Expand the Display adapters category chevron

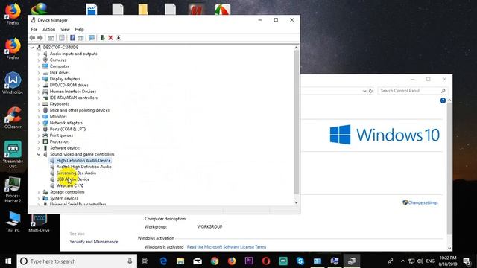click(39, 79)
